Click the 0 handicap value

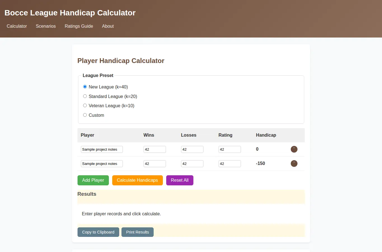click(x=257, y=149)
